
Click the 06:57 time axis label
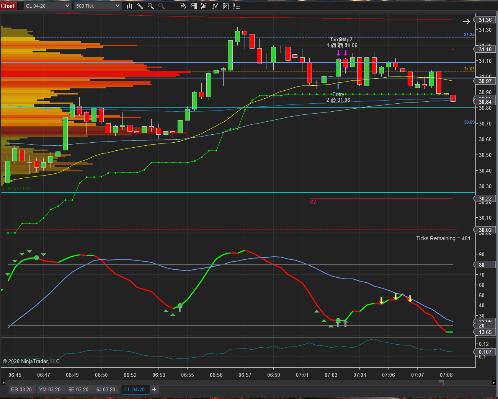click(x=245, y=375)
